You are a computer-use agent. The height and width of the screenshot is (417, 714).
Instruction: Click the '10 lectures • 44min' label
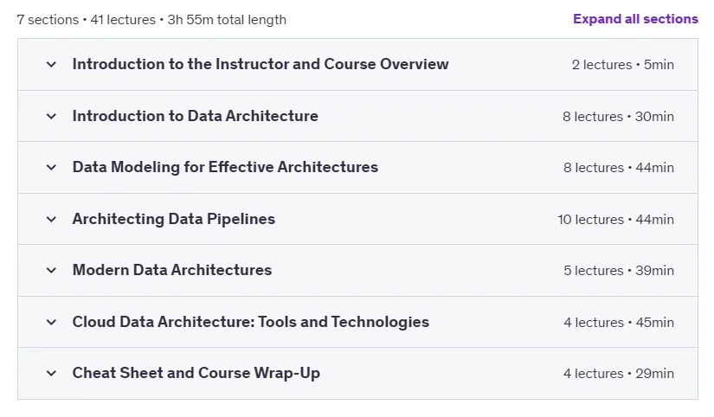615,220
